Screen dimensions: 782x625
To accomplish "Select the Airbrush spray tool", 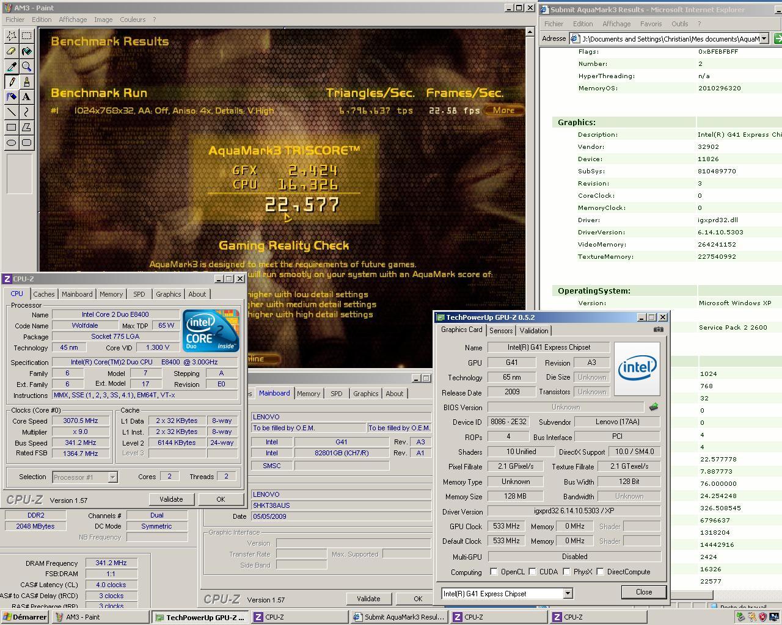I will [x=12, y=97].
